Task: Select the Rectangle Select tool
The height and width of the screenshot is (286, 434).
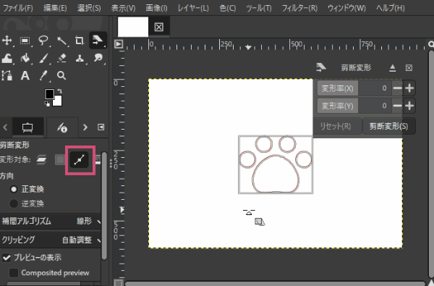Action: tap(25, 41)
